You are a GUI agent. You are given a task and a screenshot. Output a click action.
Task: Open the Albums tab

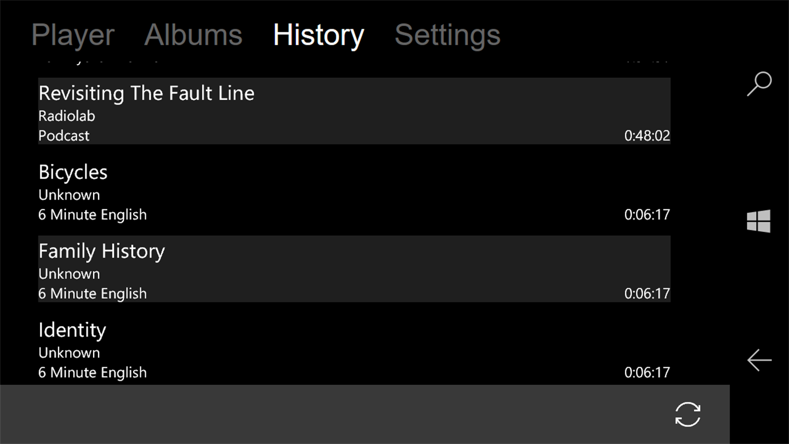click(193, 36)
